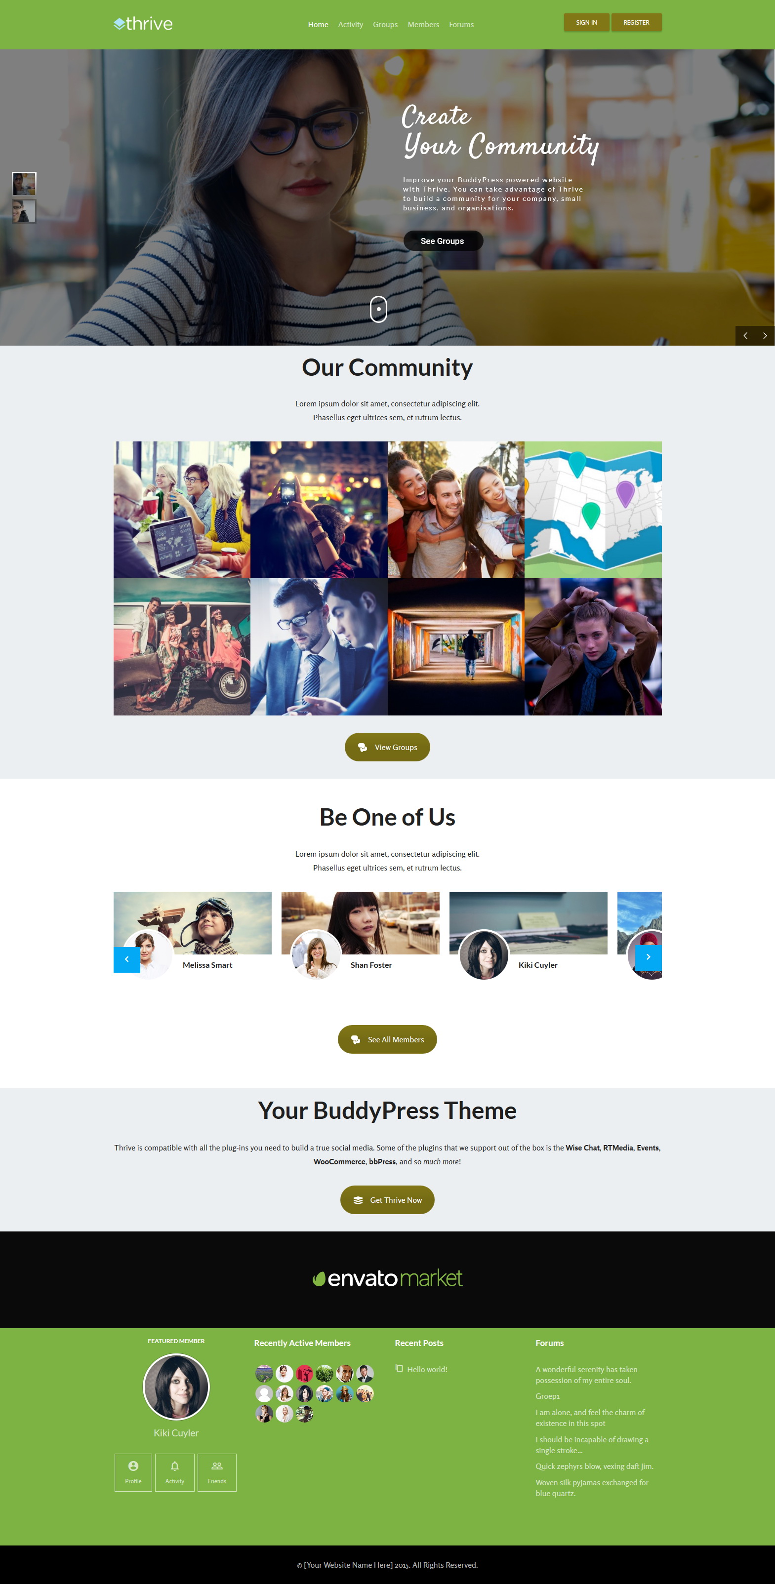Open the Hello world! recent post
Viewport: 775px width, 1584px height.
point(427,1369)
